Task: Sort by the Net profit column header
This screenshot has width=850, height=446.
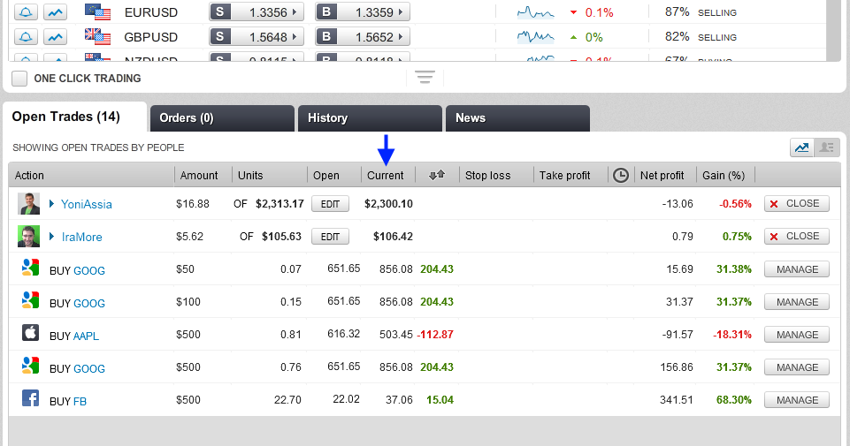Action: tap(662, 176)
